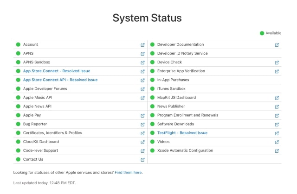Expand App Store Connect API resolved issue

[x=60, y=80]
